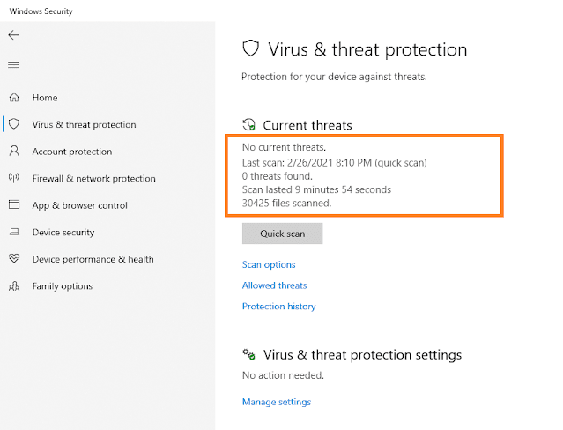Click the Current threats clock-shield icon
563x430 pixels.
248,124
